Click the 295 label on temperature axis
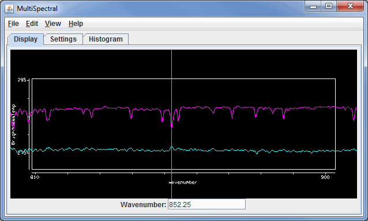The height and width of the screenshot is (221, 368). pyautogui.click(x=22, y=80)
